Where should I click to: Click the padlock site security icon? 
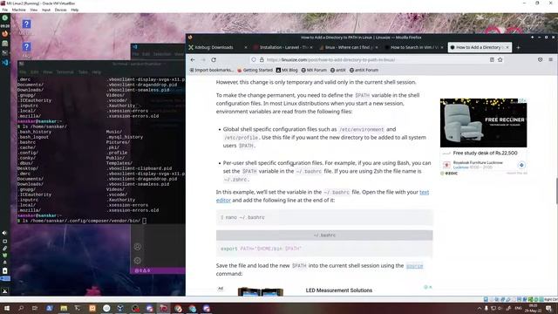coord(262,60)
